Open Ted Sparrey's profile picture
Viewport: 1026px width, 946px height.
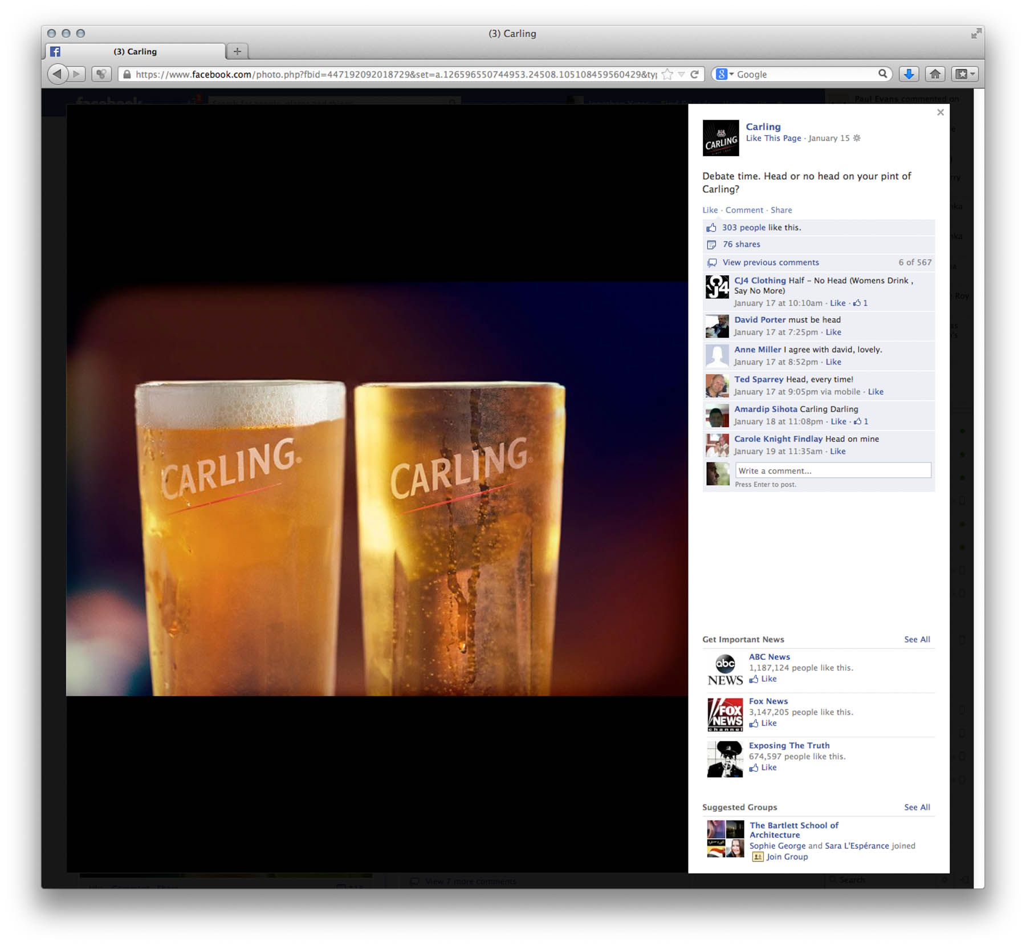tap(717, 386)
